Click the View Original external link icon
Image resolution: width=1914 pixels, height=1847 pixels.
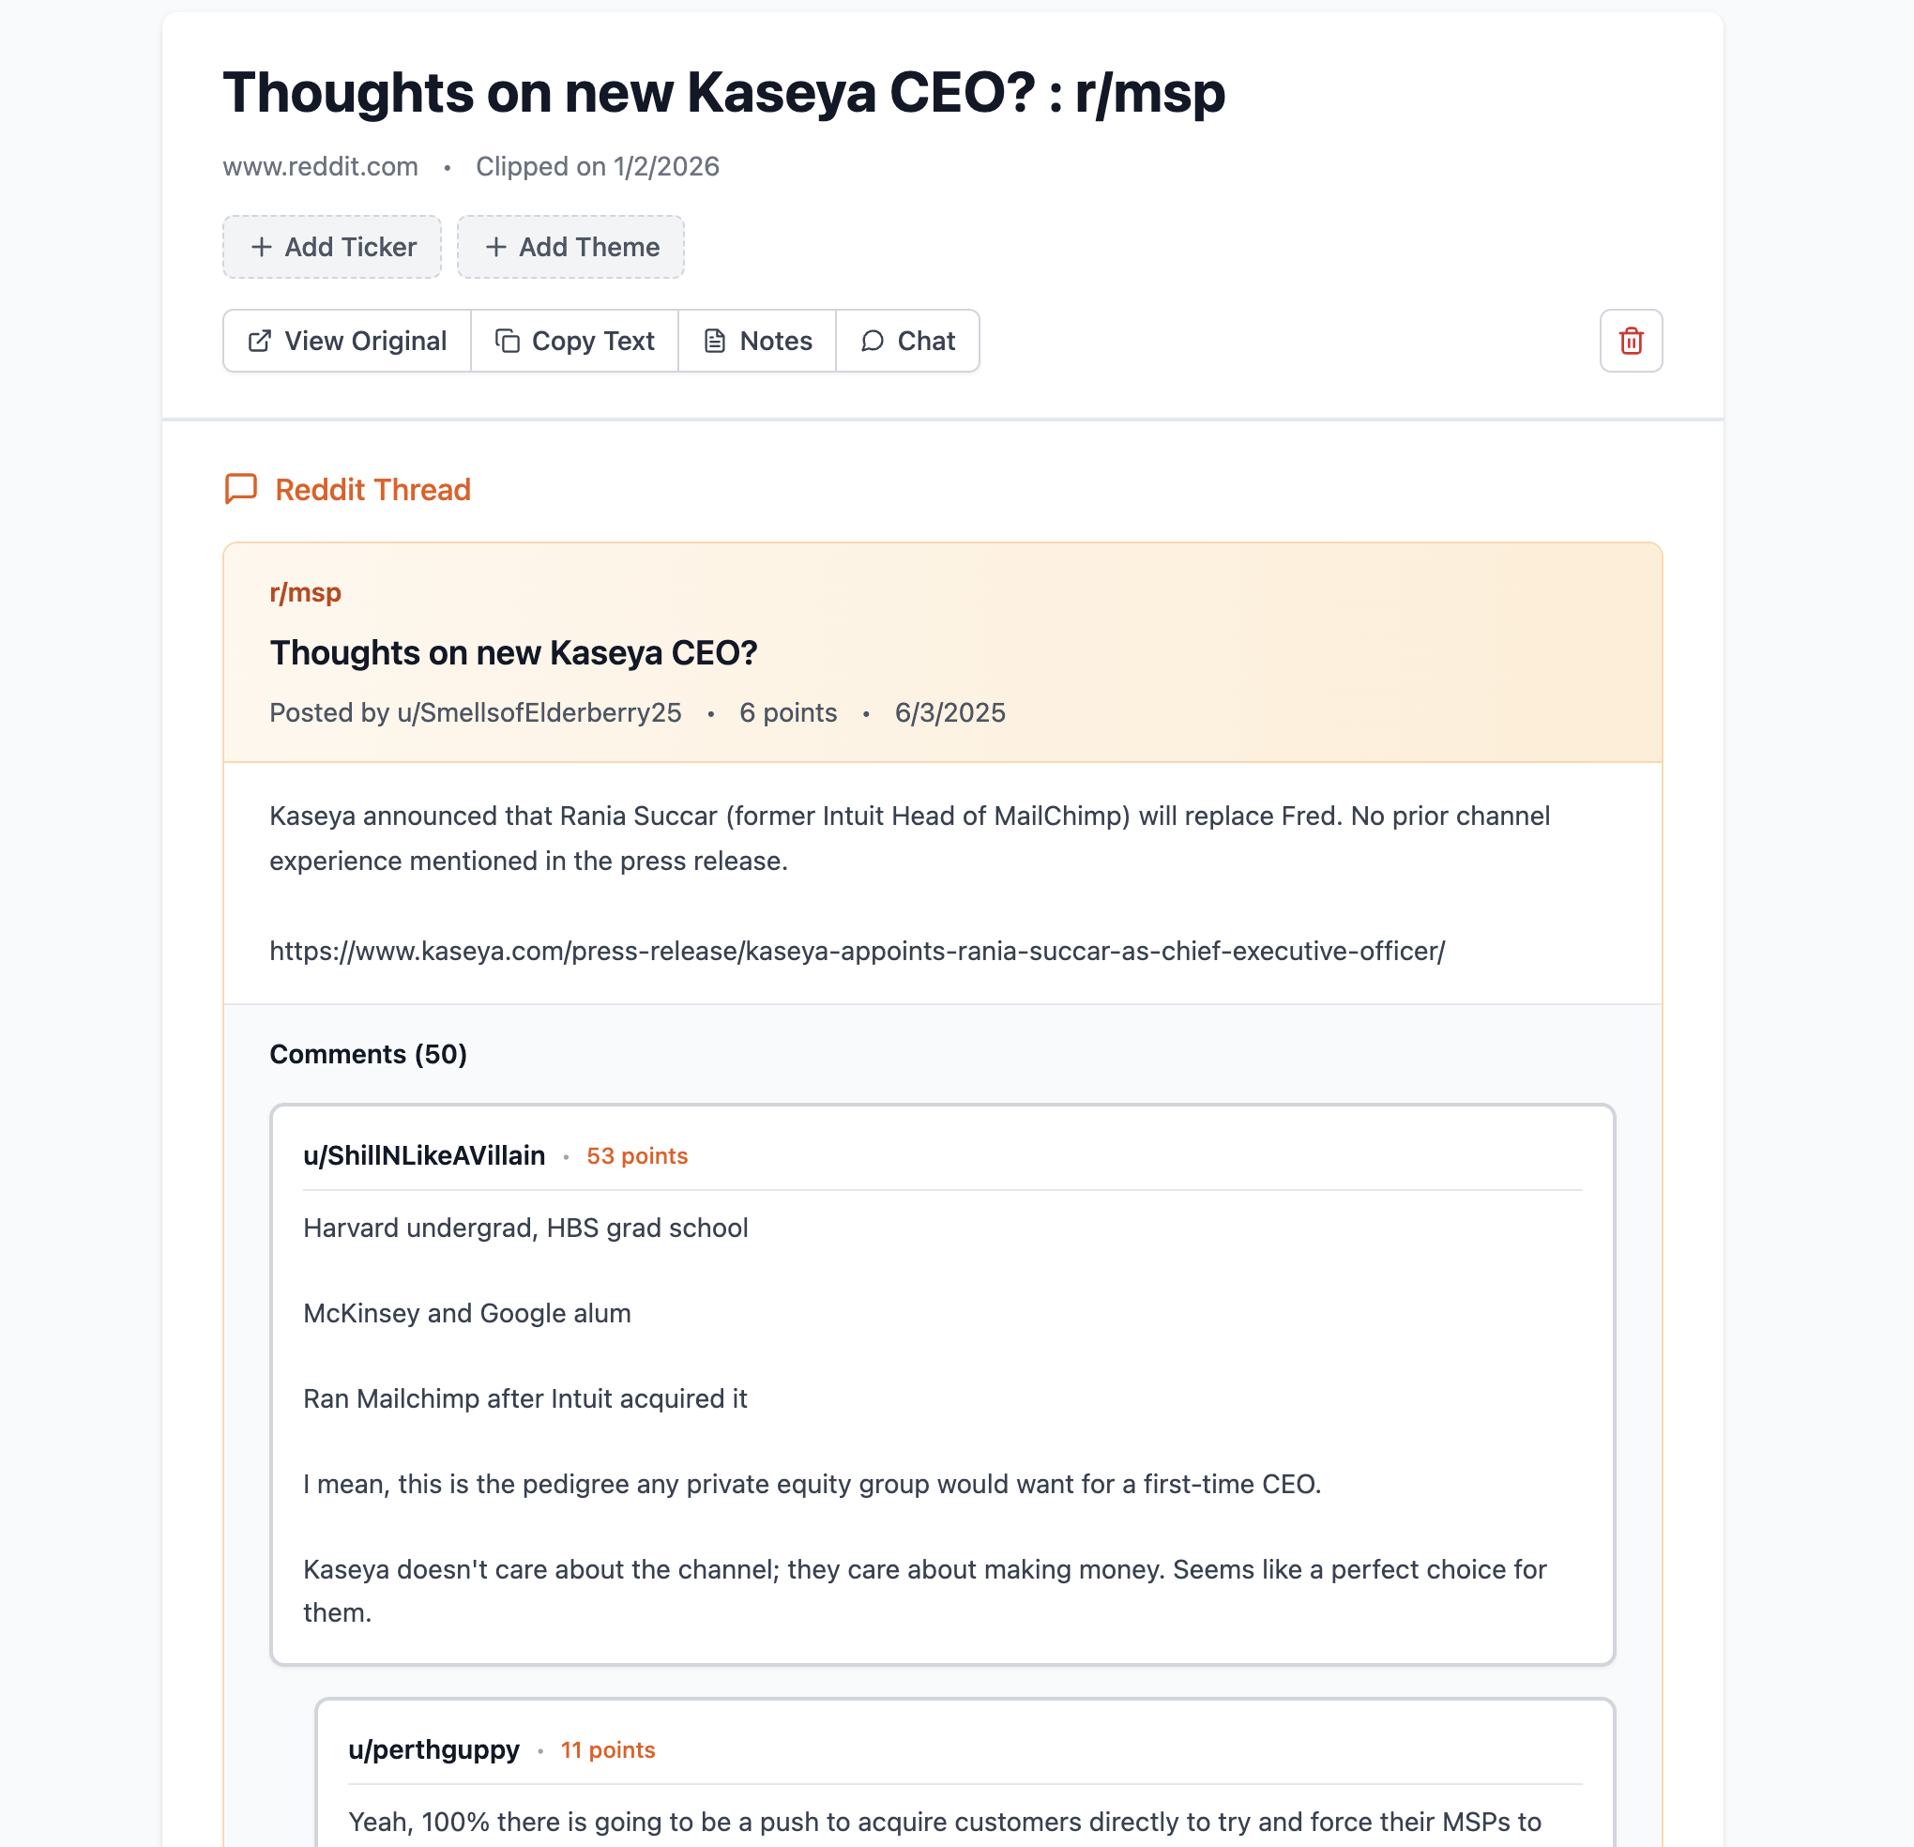(260, 341)
